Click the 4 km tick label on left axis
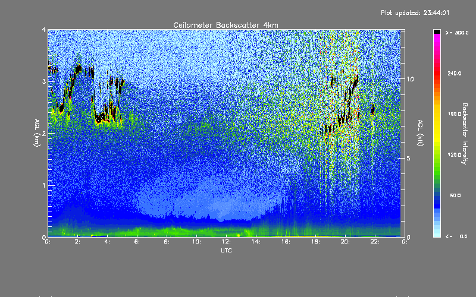The height and width of the screenshot is (297, 476). click(44, 30)
